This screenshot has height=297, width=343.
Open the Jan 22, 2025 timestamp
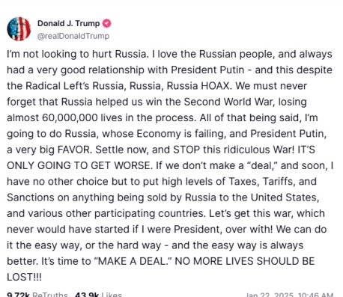click(290, 295)
